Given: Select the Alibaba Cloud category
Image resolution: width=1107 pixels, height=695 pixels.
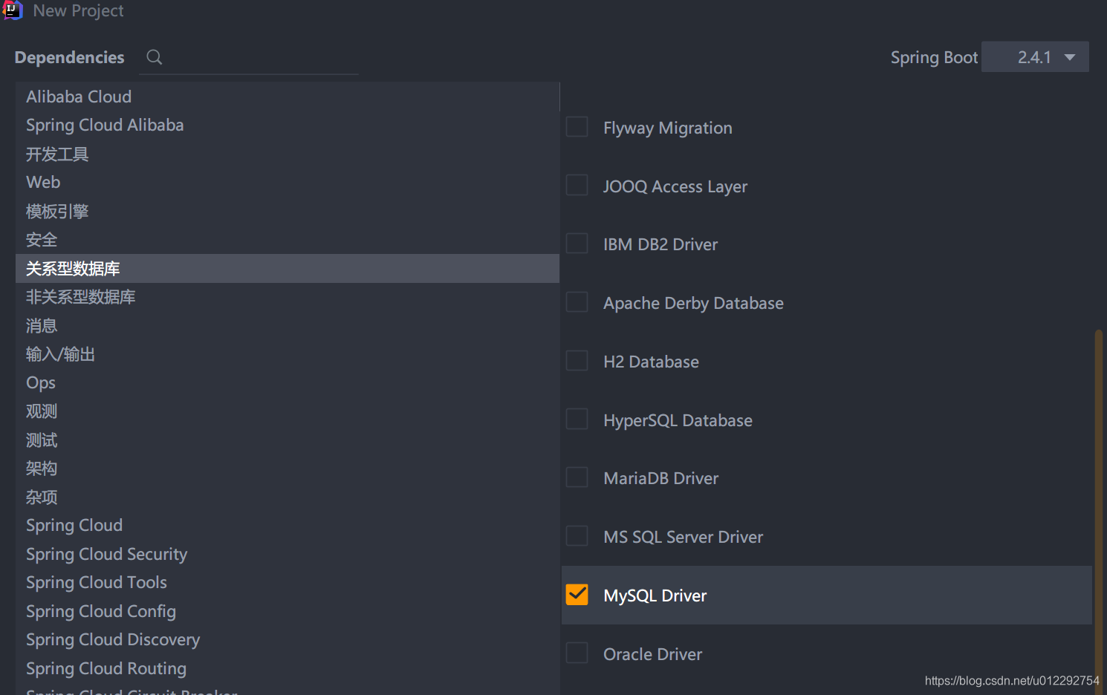Looking at the screenshot, I should pos(288,97).
